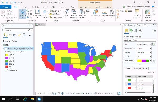Select the Explore navigation tool
158x102 pixels.
[x=23, y=14]
